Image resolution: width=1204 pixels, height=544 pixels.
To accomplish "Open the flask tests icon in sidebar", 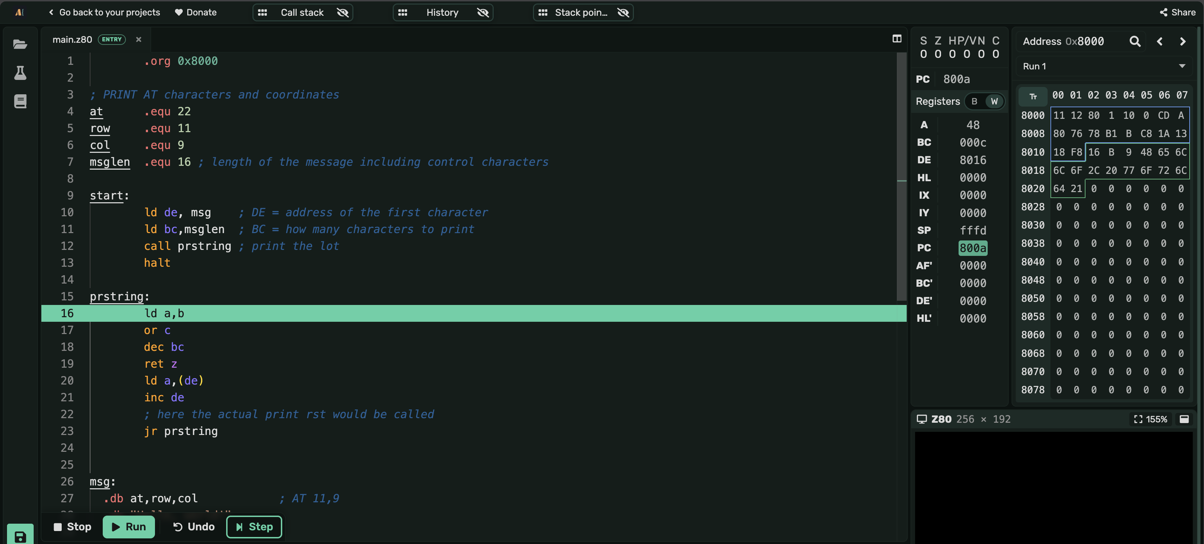I will [20, 73].
